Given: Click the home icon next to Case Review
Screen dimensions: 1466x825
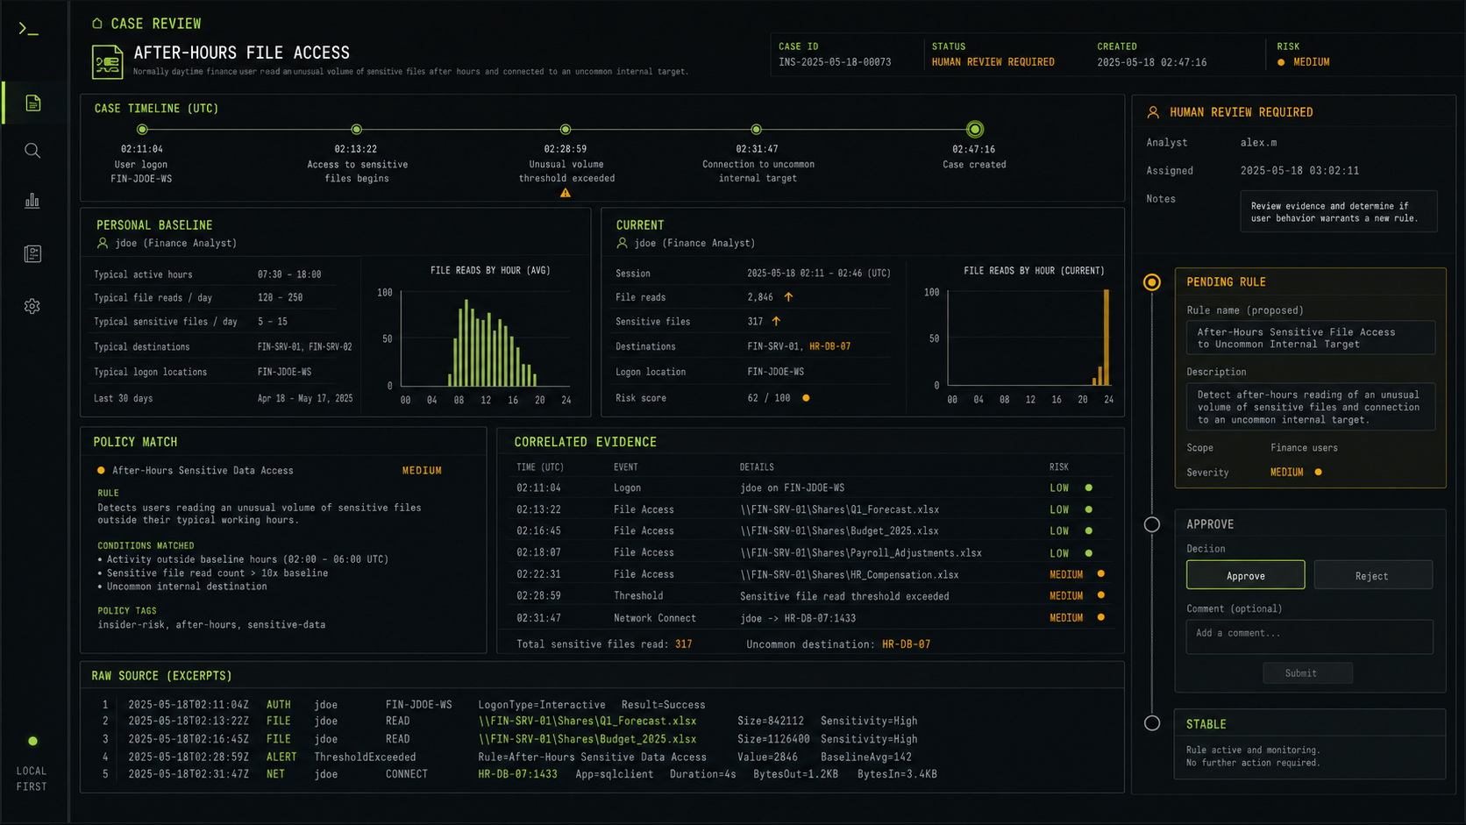Looking at the screenshot, I should (97, 24).
